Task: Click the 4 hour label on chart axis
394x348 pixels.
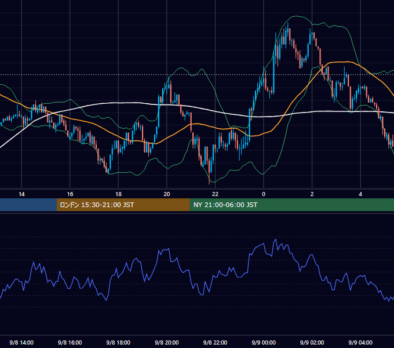Action: coord(360,194)
